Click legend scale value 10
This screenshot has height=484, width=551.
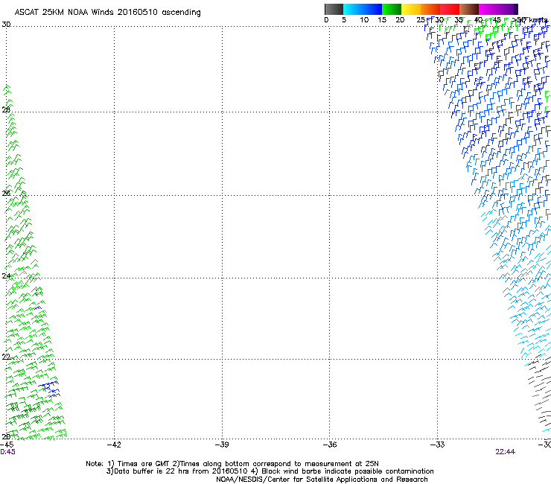coord(364,20)
